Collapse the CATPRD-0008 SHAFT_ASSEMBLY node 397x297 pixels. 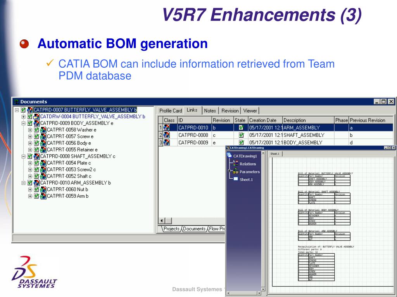pos(23,156)
